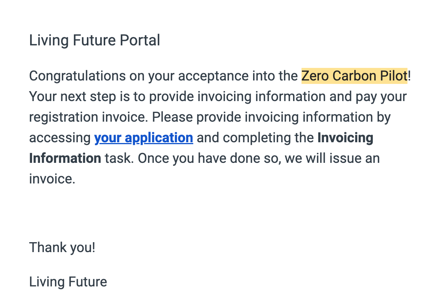Click the 'Living Future' signature at bottom
The width and height of the screenshot is (433, 299).
[x=68, y=282]
